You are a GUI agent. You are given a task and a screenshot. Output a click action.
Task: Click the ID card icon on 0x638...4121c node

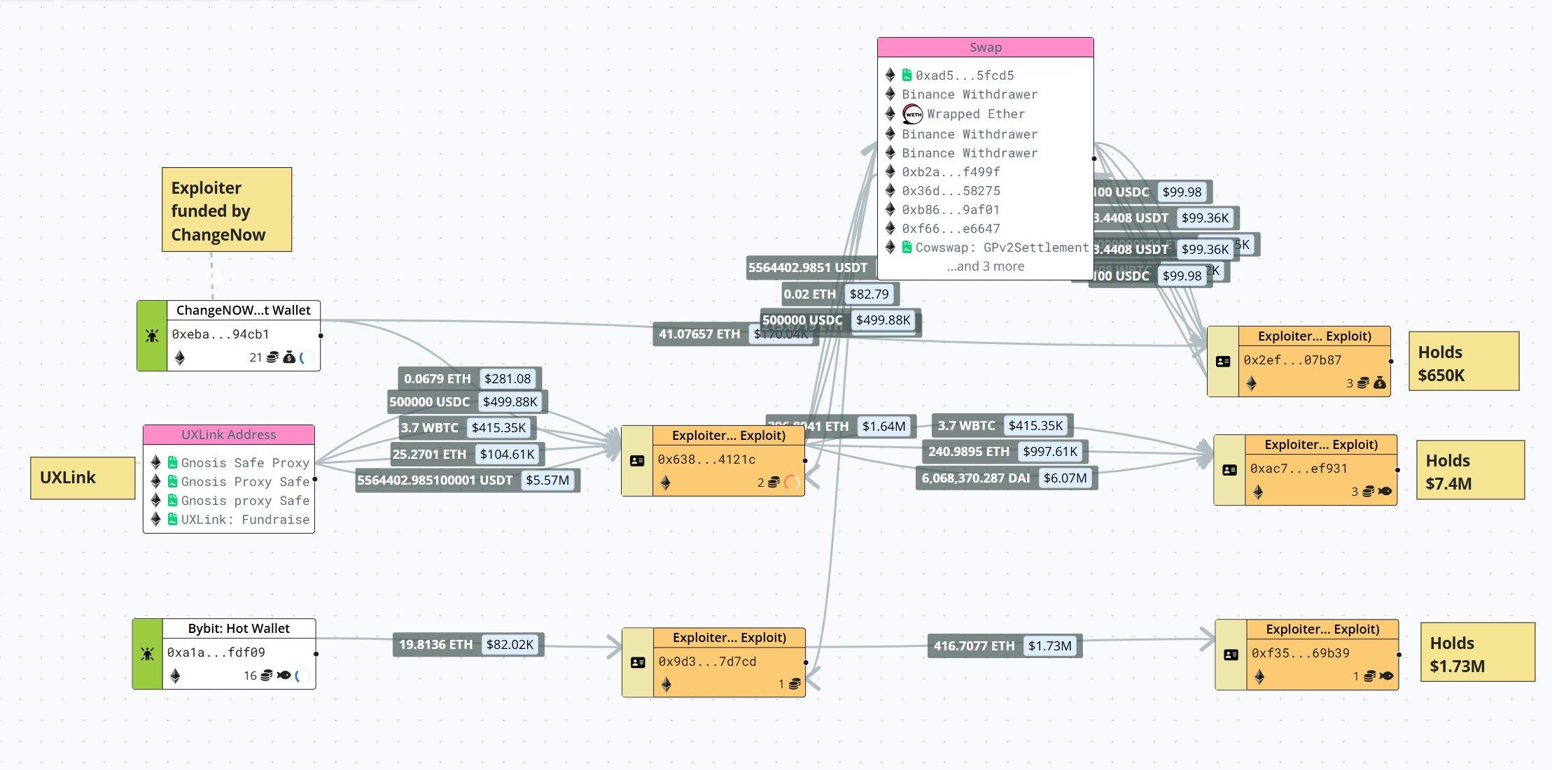pyautogui.click(x=637, y=461)
